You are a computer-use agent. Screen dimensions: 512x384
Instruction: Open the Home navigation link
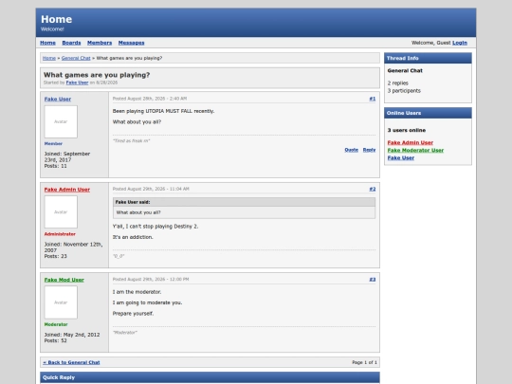pos(47,43)
